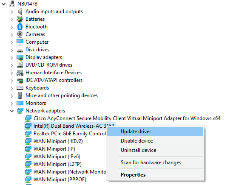Expand the Display adapters category
Screen dimensions: 236x185
pyautogui.click(x=12, y=58)
